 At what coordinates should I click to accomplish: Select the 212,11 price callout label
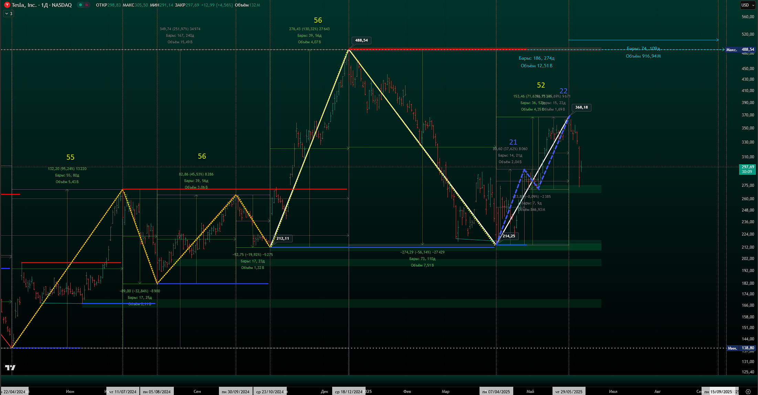(x=283, y=238)
